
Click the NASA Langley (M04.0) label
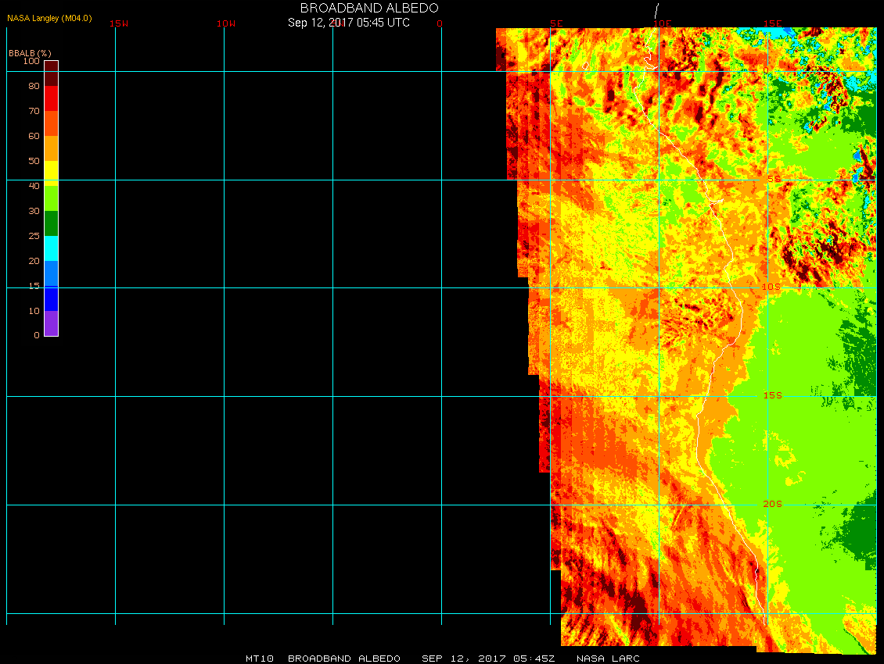49,18
